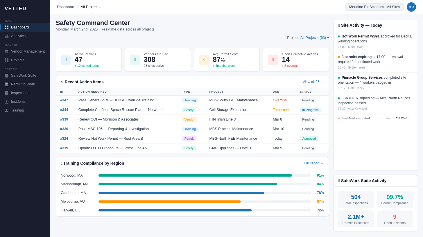Viewport: 423px width, 237px height.
Task: Open the Avg Permit Score lightning icon
Action: [x=204, y=60]
